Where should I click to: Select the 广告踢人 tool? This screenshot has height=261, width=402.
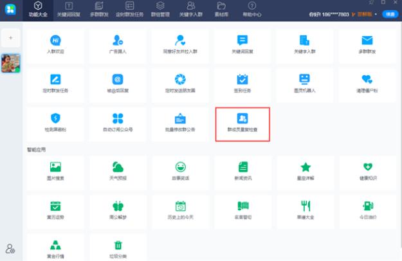click(x=117, y=46)
